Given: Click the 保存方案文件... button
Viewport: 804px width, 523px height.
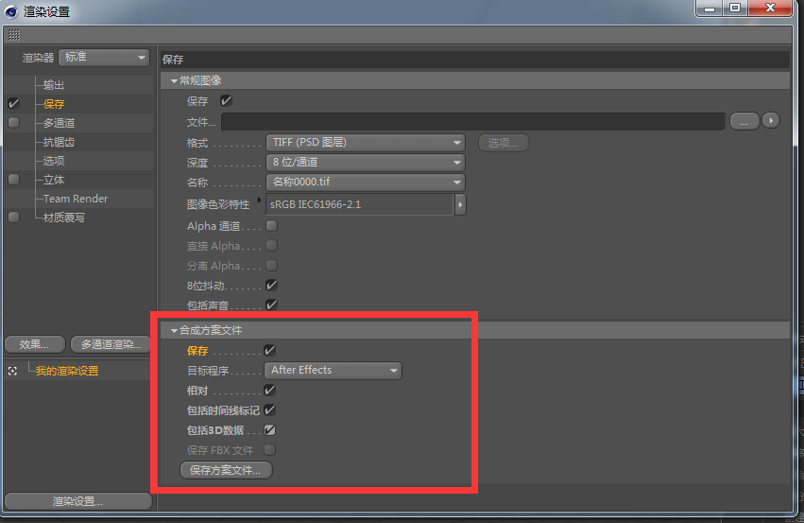Looking at the screenshot, I should [226, 470].
